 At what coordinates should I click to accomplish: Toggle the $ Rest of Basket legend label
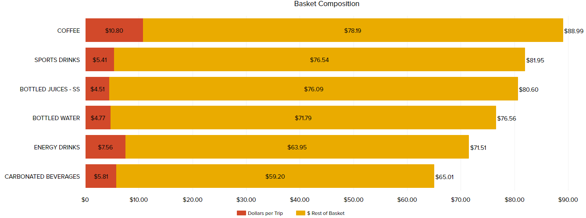tap(326, 213)
